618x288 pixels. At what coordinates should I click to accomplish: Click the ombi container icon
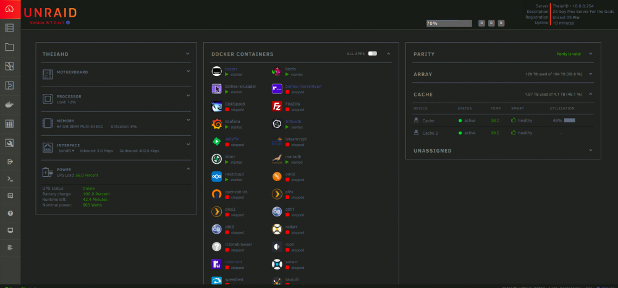(277, 177)
